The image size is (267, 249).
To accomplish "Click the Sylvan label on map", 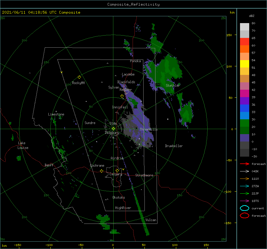I will 114,87.
